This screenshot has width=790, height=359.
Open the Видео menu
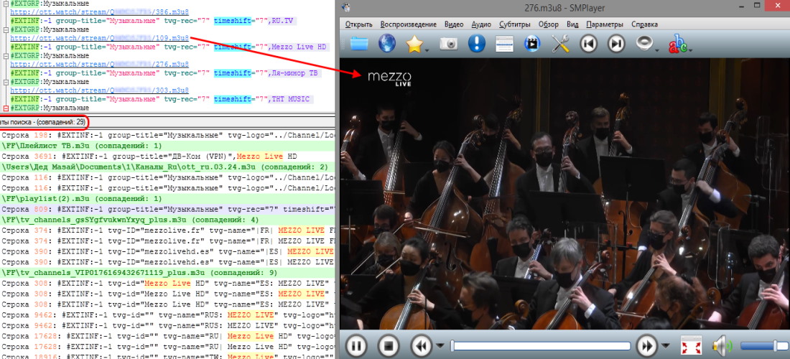click(x=454, y=24)
